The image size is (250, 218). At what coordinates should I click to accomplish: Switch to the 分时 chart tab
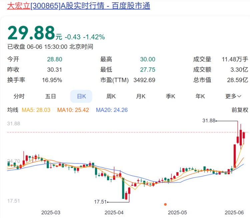tap(19, 96)
